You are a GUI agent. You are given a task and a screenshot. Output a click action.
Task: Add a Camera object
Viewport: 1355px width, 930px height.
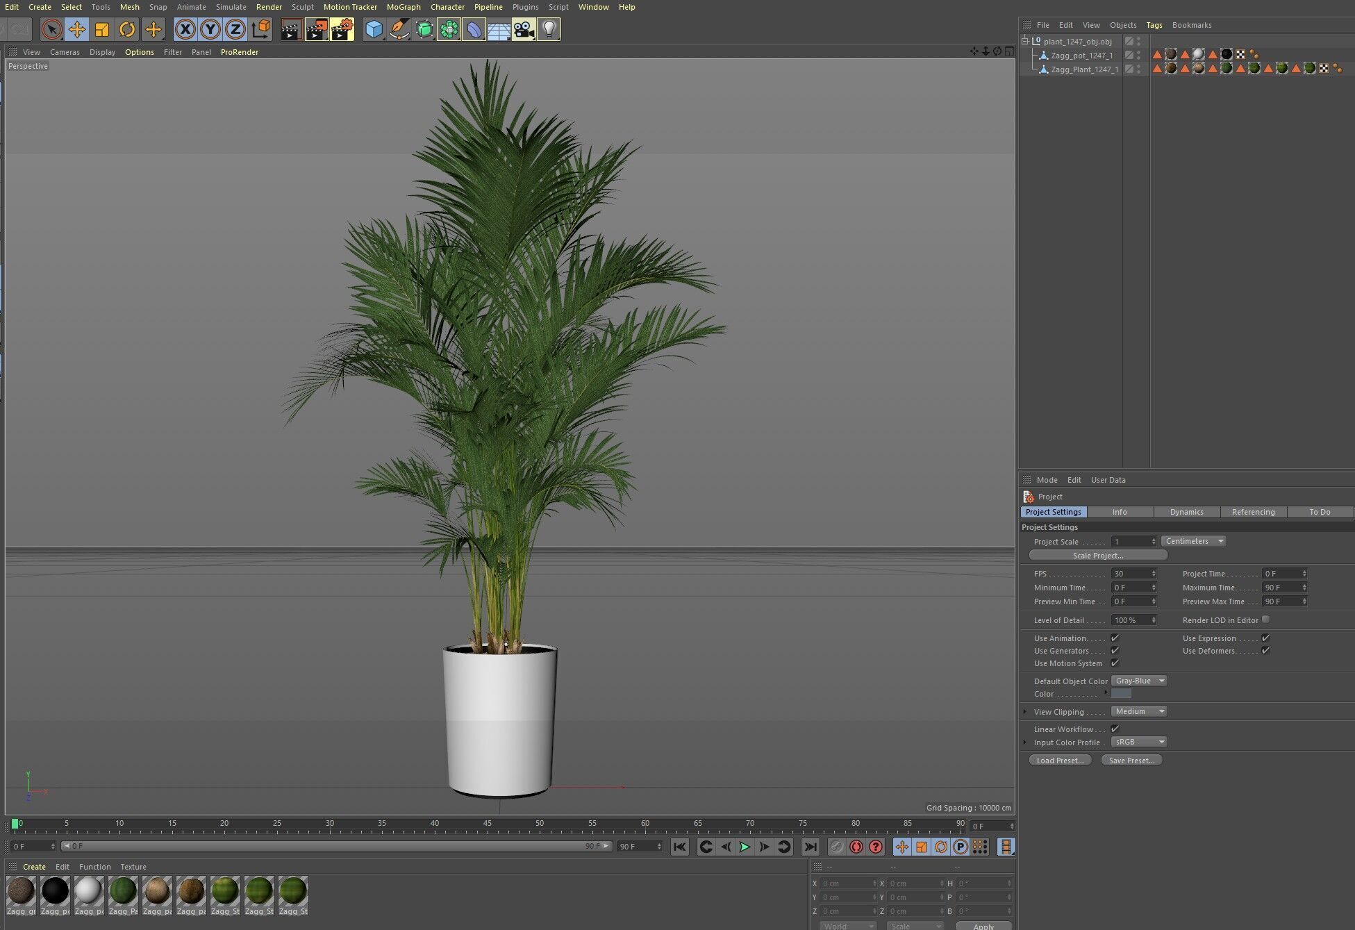[524, 29]
